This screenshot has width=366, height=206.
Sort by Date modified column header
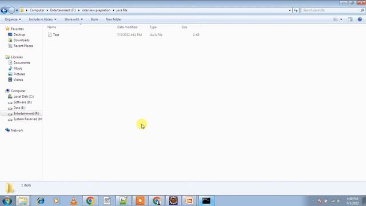click(x=127, y=27)
